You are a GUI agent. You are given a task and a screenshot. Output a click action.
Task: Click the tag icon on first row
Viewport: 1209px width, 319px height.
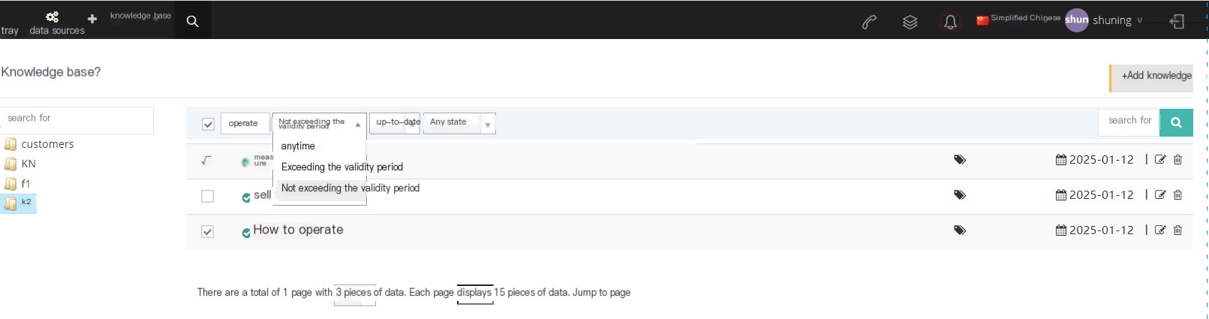(x=959, y=160)
